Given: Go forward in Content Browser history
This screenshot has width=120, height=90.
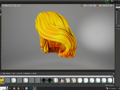Looking at the screenshot, I should (x=1, y=73).
